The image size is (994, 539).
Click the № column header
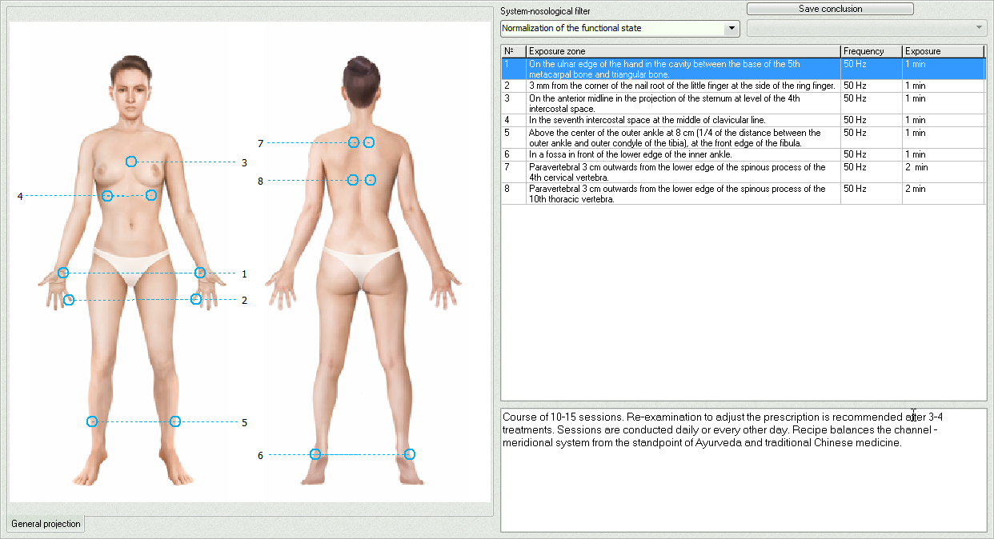point(514,51)
